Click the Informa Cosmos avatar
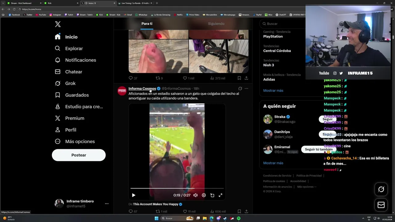395x222 pixels. coord(122,91)
